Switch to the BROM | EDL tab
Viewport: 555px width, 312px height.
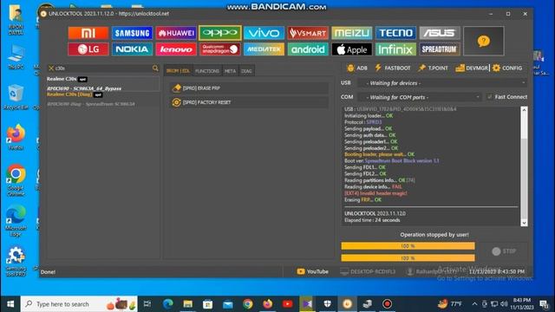click(178, 71)
